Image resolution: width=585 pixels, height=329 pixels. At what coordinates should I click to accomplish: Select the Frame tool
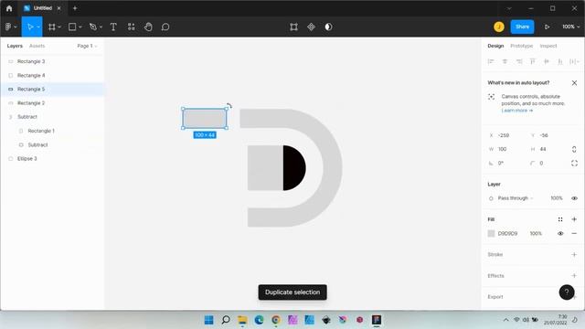(x=51, y=27)
